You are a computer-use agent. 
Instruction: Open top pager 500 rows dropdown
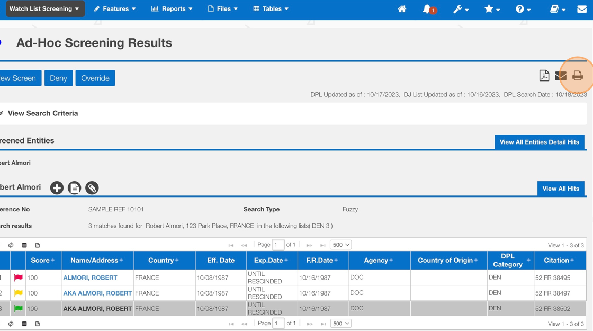tap(341, 245)
